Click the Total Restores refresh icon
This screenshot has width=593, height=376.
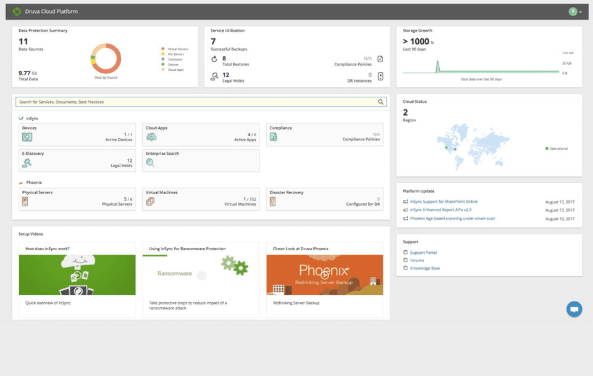click(214, 59)
